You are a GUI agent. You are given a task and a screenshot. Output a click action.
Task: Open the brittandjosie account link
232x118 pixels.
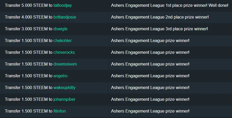click(x=65, y=17)
